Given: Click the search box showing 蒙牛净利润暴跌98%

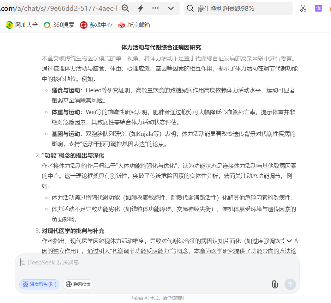Looking at the screenshot, I should coord(238,9).
